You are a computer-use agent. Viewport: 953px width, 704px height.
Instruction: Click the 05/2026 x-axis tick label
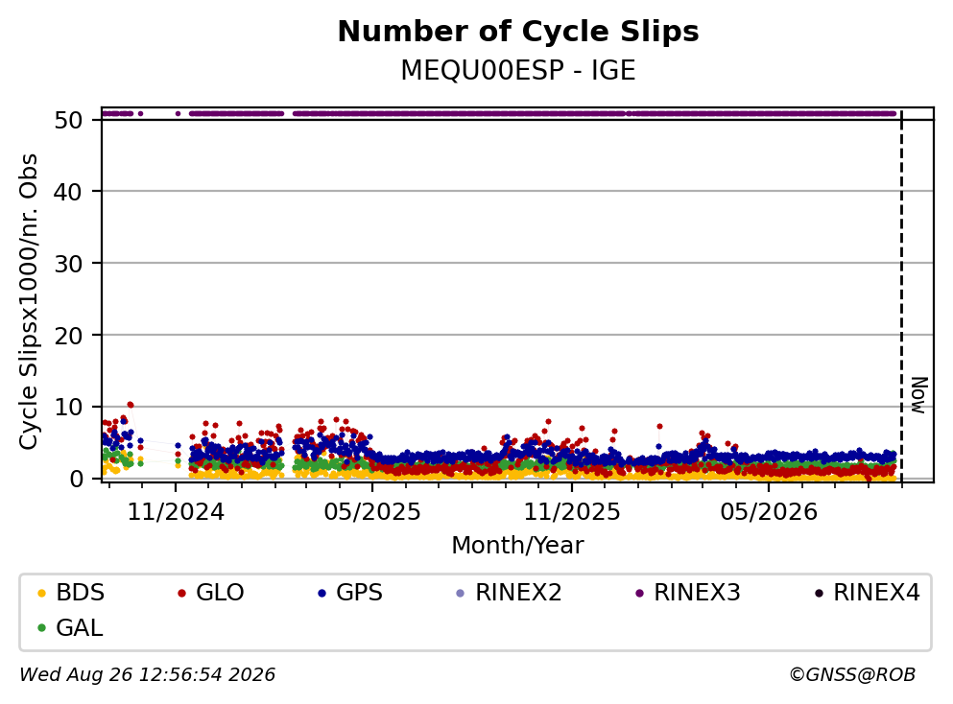(x=769, y=512)
